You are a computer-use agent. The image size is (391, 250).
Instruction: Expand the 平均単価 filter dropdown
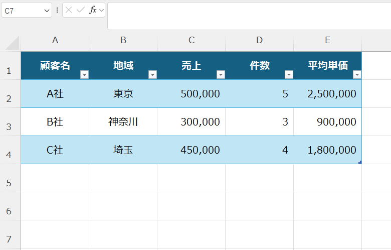[x=356, y=75]
